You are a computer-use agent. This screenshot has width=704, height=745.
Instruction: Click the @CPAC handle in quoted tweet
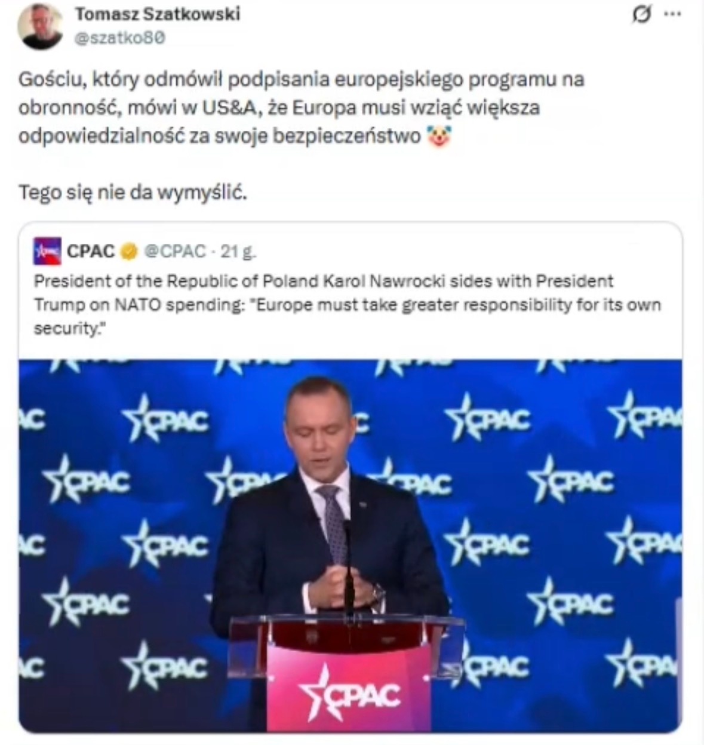[x=175, y=252]
